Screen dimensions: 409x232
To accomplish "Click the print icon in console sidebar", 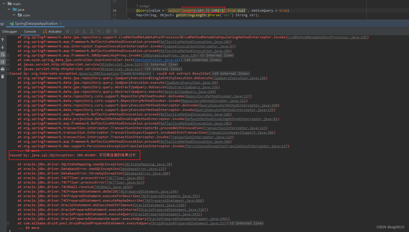I will 3,69.
